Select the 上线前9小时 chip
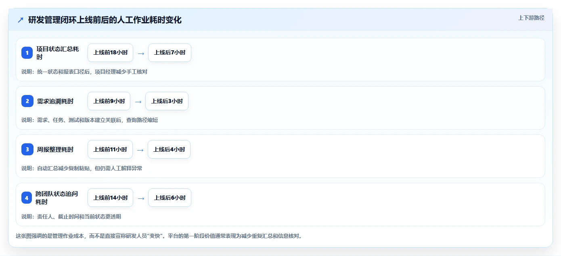The height and width of the screenshot is (256, 561). pyautogui.click(x=109, y=101)
